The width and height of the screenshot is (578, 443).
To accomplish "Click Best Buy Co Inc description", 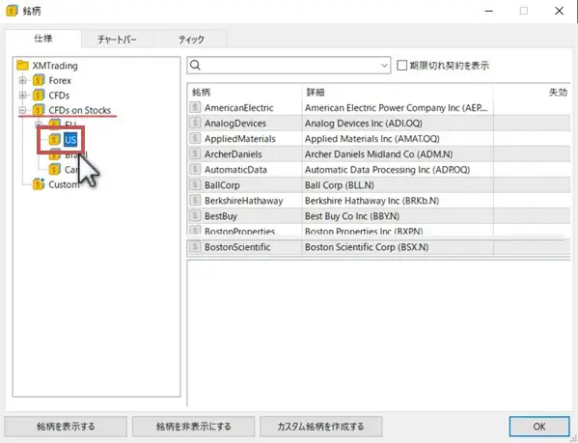I will pyautogui.click(x=352, y=216).
